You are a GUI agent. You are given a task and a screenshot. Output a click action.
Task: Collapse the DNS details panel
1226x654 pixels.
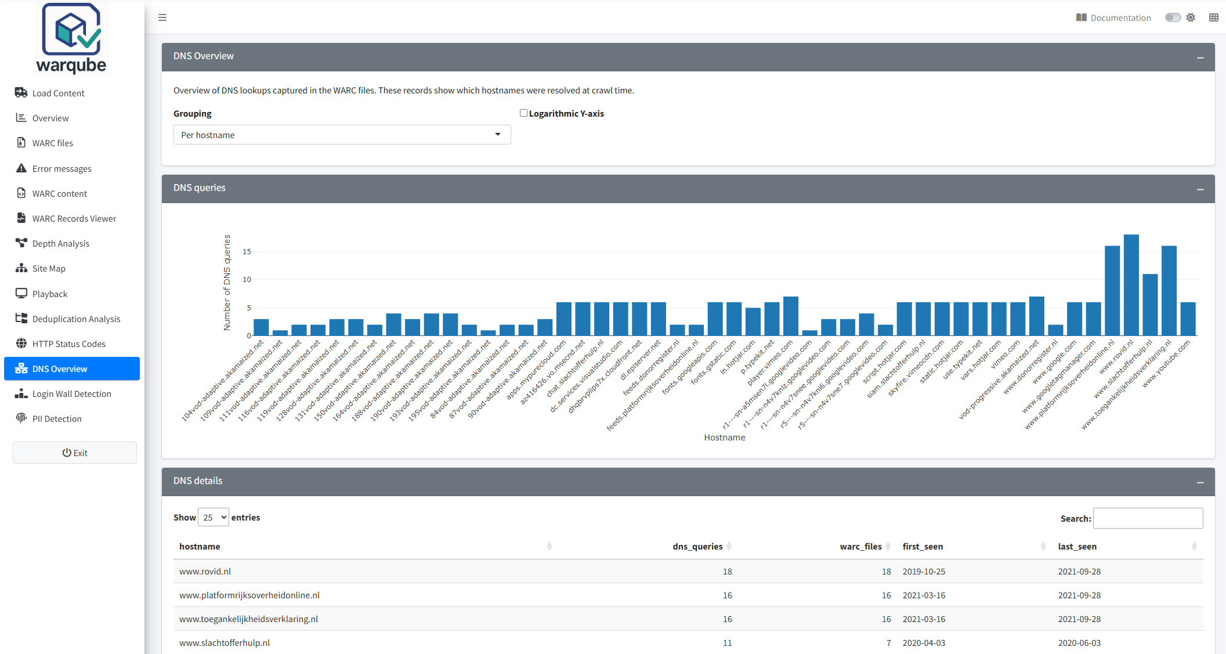point(1200,482)
